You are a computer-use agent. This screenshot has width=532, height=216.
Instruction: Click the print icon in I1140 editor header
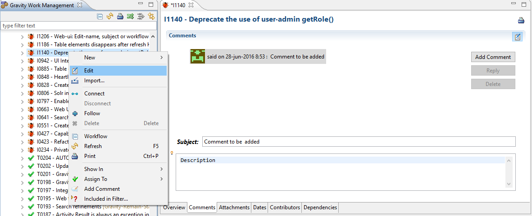click(x=521, y=20)
